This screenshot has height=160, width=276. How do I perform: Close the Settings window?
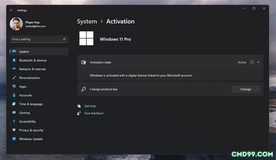(x=264, y=8)
